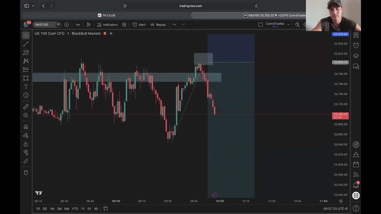Open the emoji icons tool
Image resolution: width=381 pixels, height=214 pixels.
[x=26, y=95]
